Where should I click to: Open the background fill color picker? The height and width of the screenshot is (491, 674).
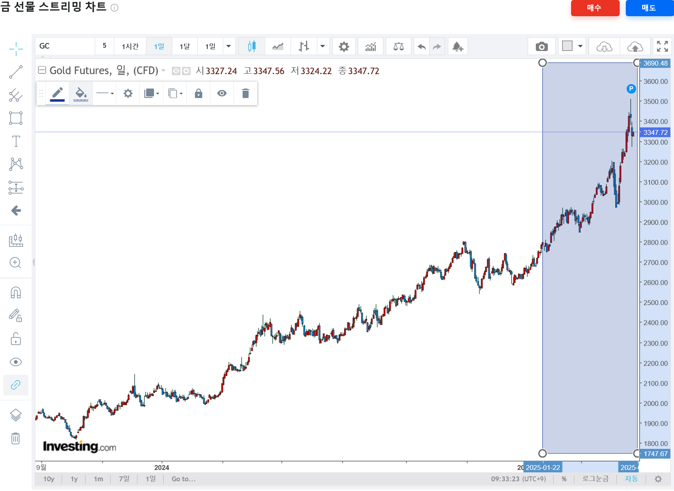click(81, 94)
